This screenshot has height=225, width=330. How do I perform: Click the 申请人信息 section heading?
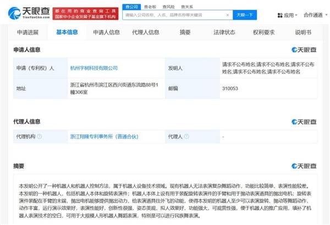tap(27, 50)
